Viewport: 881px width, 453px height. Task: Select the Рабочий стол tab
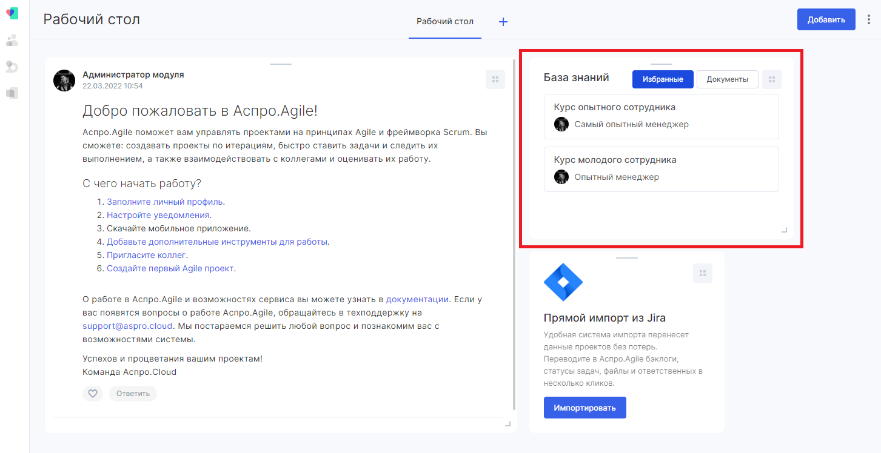(445, 22)
